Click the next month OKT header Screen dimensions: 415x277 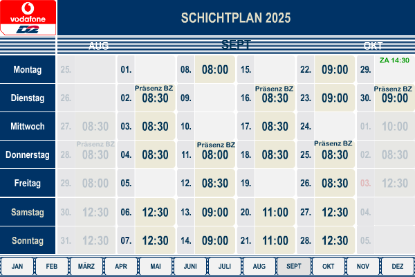373,46
